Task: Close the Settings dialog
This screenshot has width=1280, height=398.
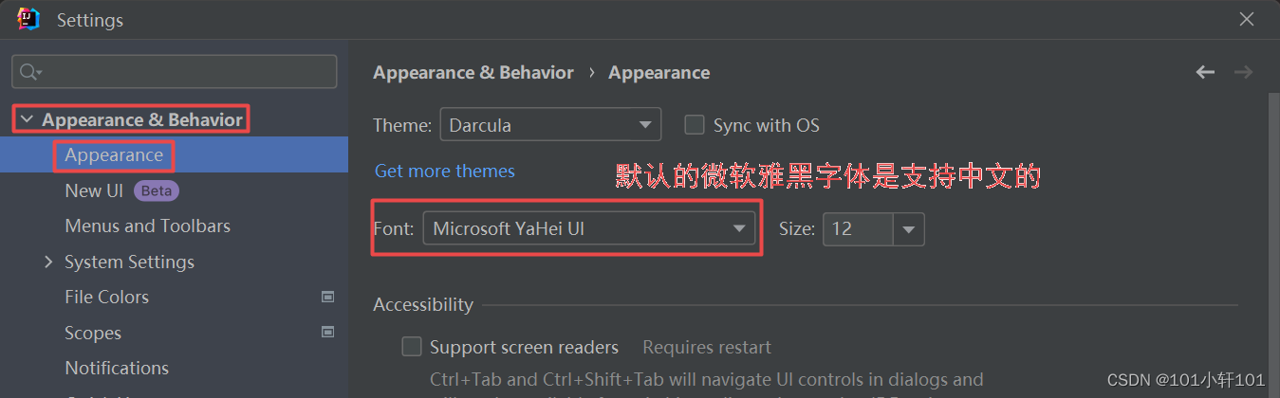Action: (x=1247, y=20)
